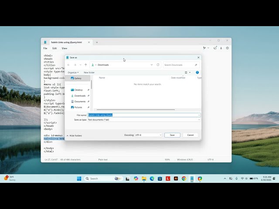The height and width of the screenshot is (209, 279).
Task: Open the red L app on taskbar
Action: click(168, 179)
